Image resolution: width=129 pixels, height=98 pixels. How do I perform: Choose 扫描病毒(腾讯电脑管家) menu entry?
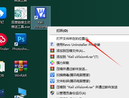click(x=89, y=75)
